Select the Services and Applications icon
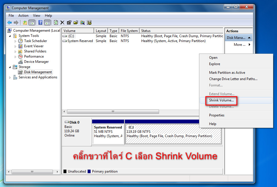The height and width of the screenshot is (187, 277). click(15, 77)
